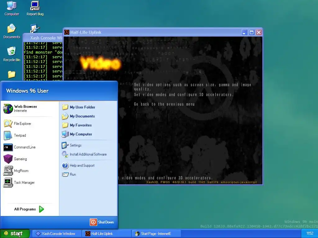Screen dimensions: 318x238
Task: Switch to Xash Console Window taskbar button
Action: [57, 234]
